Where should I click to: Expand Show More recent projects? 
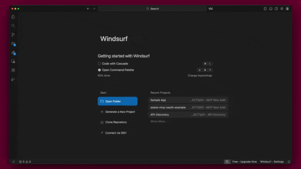[x=158, y=121]
